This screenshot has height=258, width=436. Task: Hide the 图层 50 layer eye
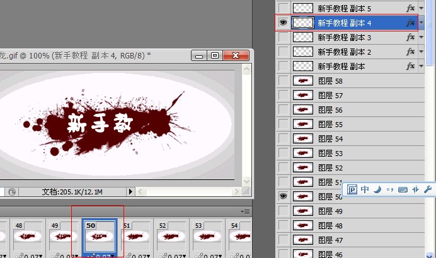pyautogui.click(x=283, y=196)
